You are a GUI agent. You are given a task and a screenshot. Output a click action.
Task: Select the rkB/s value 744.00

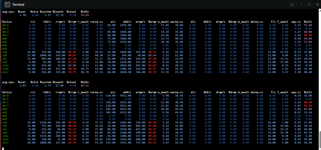46,52
